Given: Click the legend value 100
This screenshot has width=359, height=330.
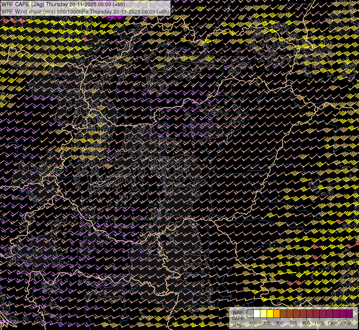Looking at the screenshot, I should [253, 323].
